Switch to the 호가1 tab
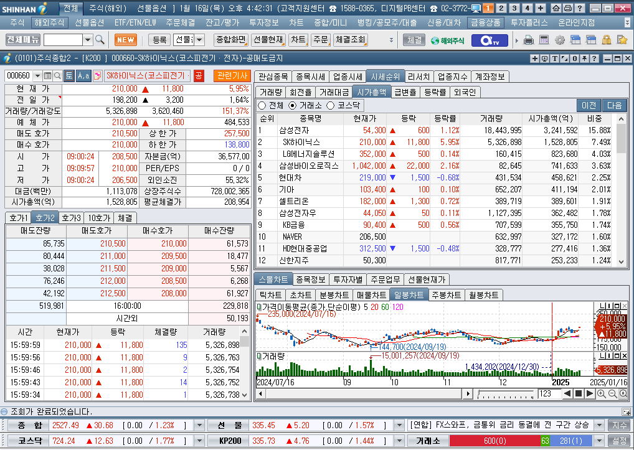This screenshot has width=634, height=450. pos(18,218)
